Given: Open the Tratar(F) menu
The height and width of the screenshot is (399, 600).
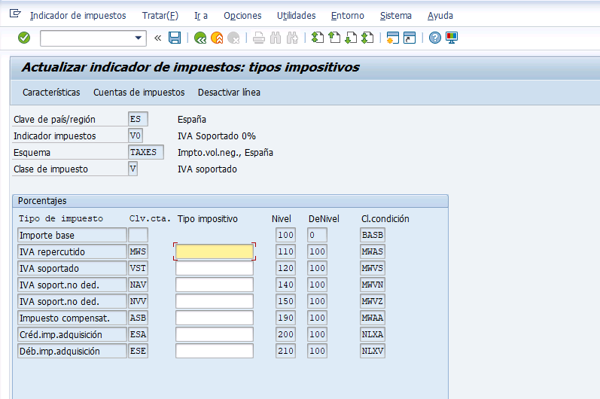Looking at the screenshot, I should point(160,16).
